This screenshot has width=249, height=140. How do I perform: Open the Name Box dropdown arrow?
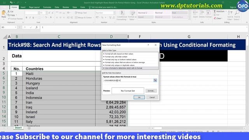[x=16, y=27]
